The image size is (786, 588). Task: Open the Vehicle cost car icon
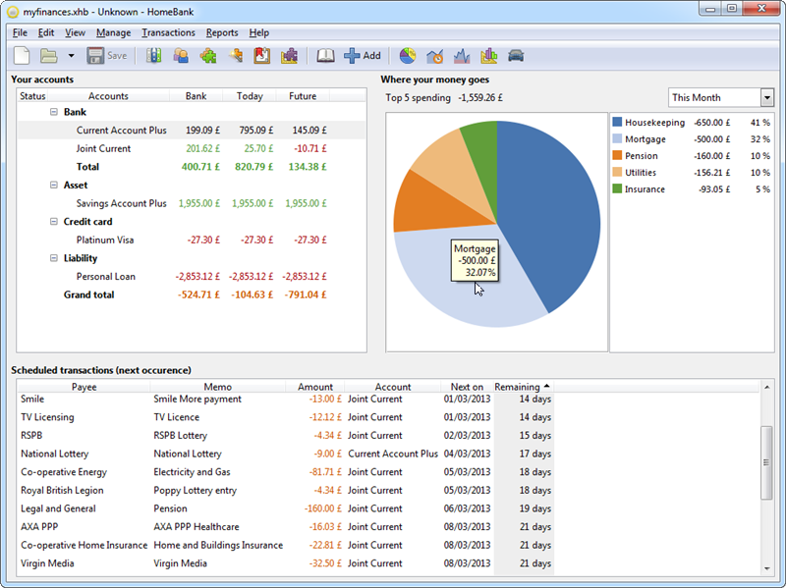pyautogui.click(x=515, y=56)
